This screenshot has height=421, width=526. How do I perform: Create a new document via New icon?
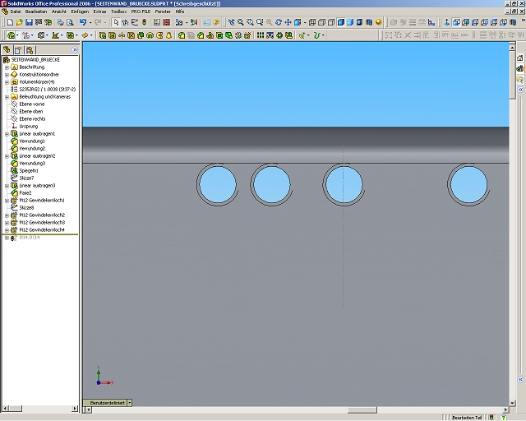click(10, 22)
